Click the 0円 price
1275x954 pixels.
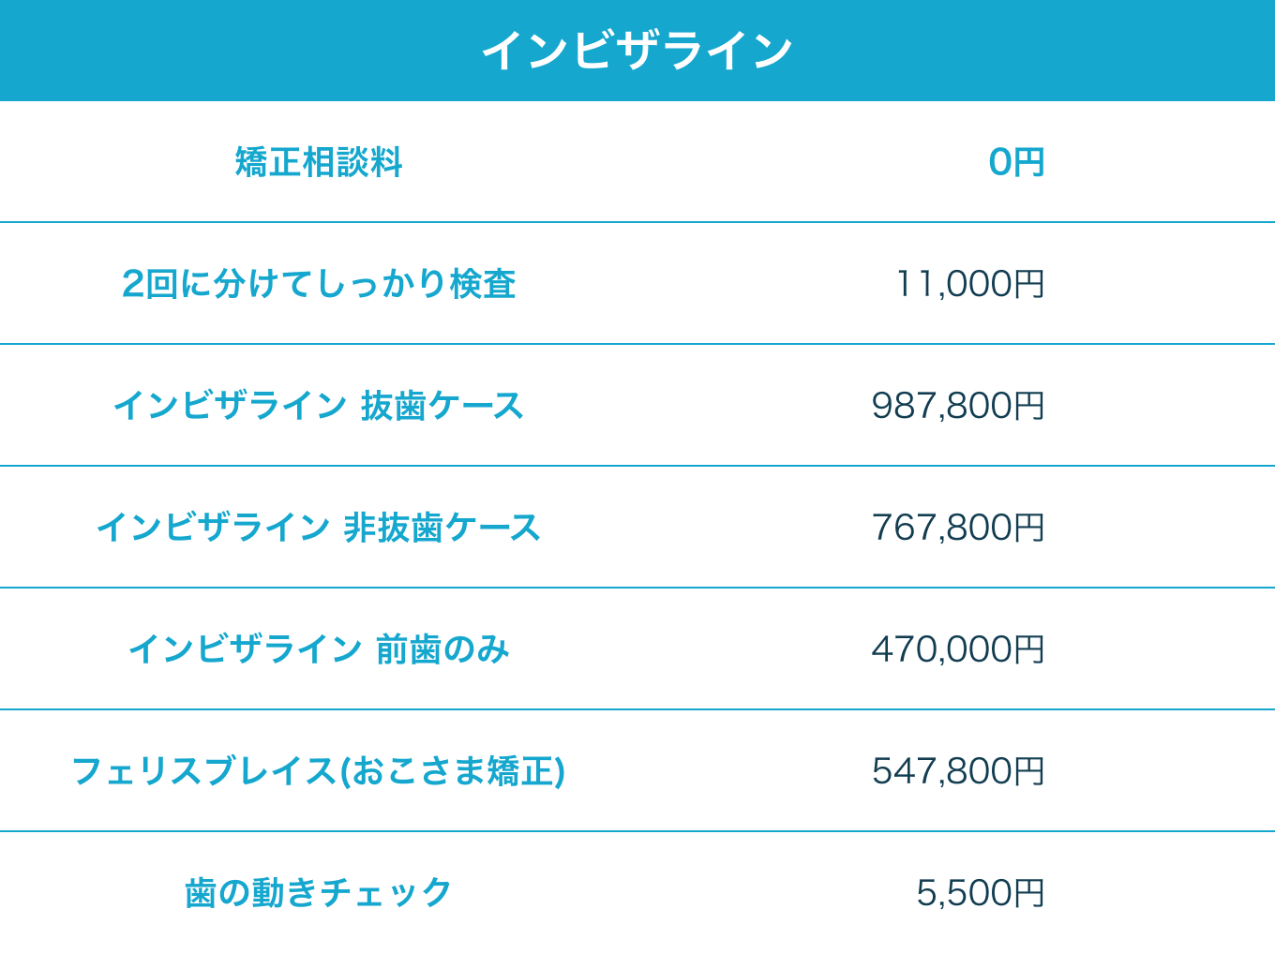[x=1016, y=162]
